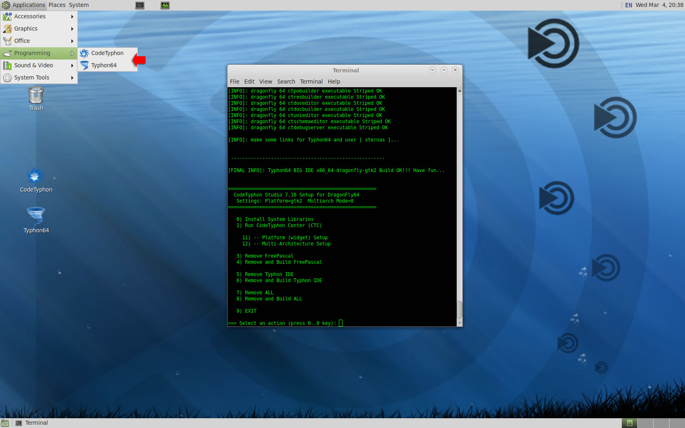
Task: Open the Terminal File menu
Action: (x=234, y=82)
